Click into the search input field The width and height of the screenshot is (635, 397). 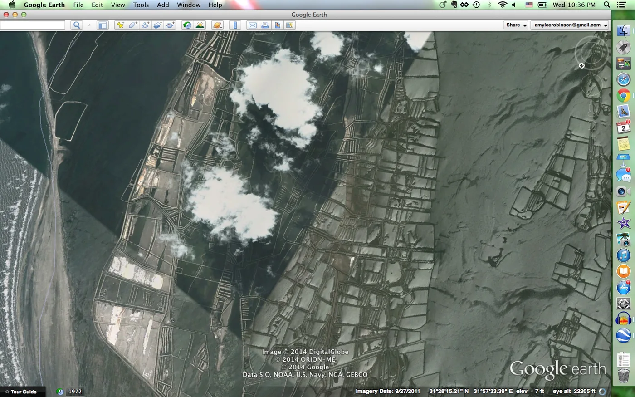tap(33, 25)
